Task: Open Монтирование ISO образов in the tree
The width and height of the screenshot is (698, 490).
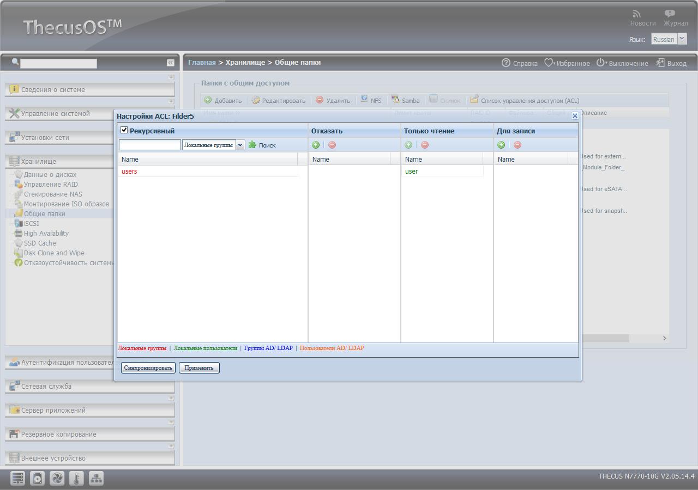Action: point(67,204)
